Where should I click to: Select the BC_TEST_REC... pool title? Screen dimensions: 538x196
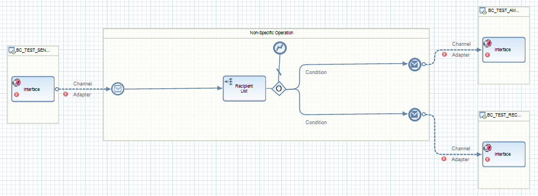tap(504, 115)
